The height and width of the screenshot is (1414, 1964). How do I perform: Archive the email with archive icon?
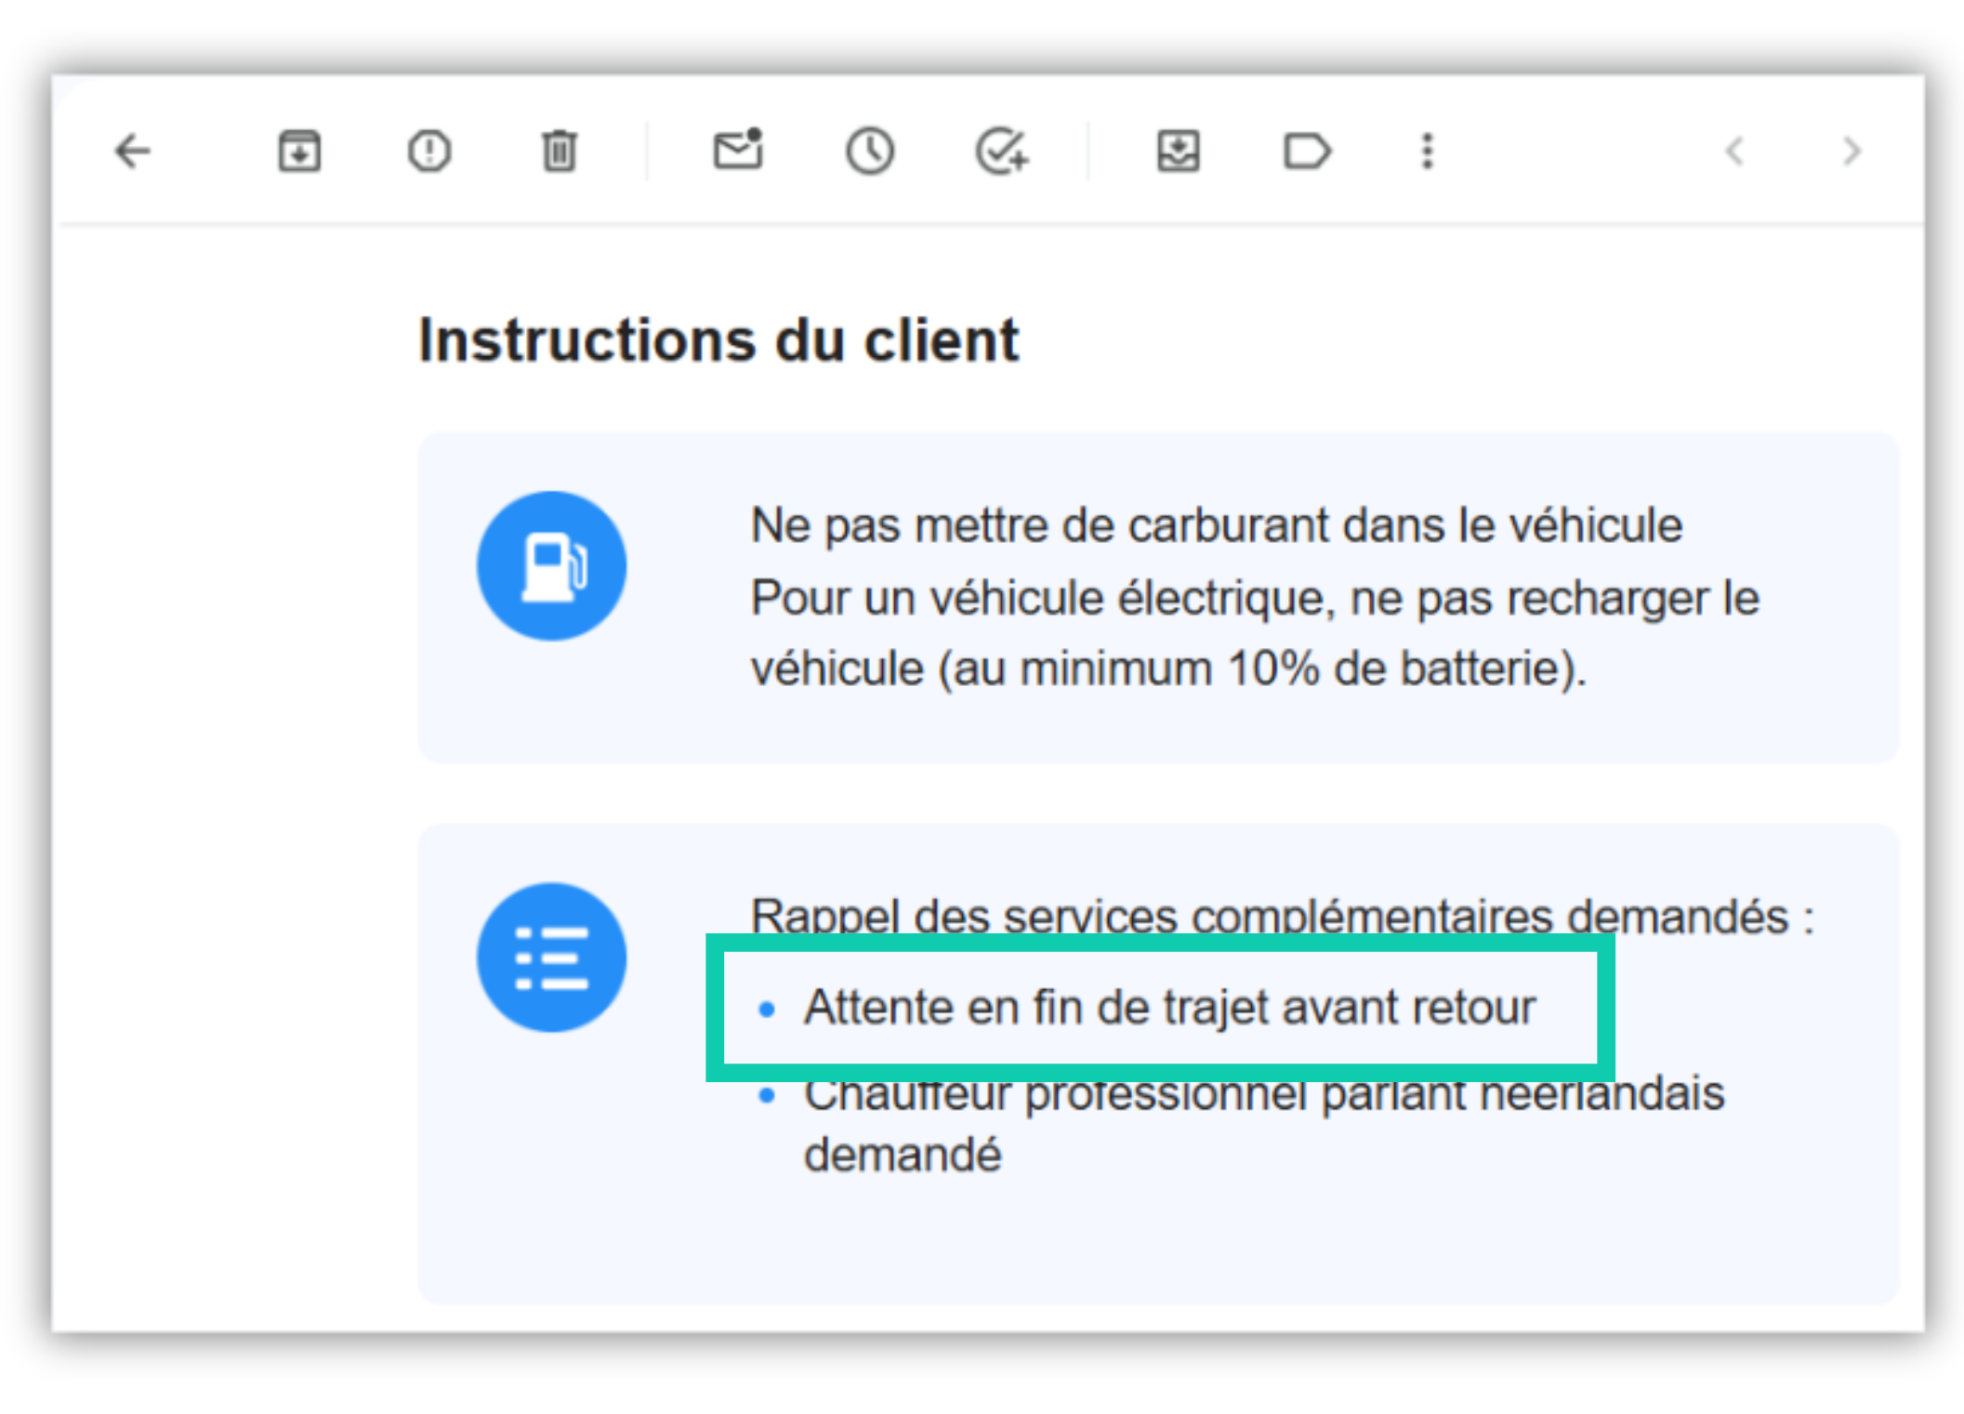click(x=299, y=151)
